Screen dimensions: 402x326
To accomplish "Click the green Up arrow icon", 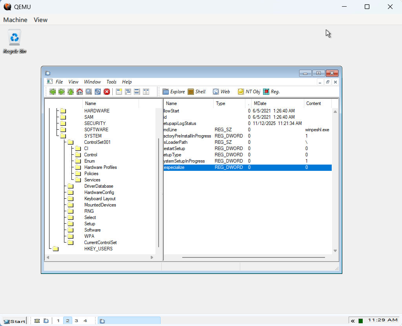I will [x=71, y=92].
